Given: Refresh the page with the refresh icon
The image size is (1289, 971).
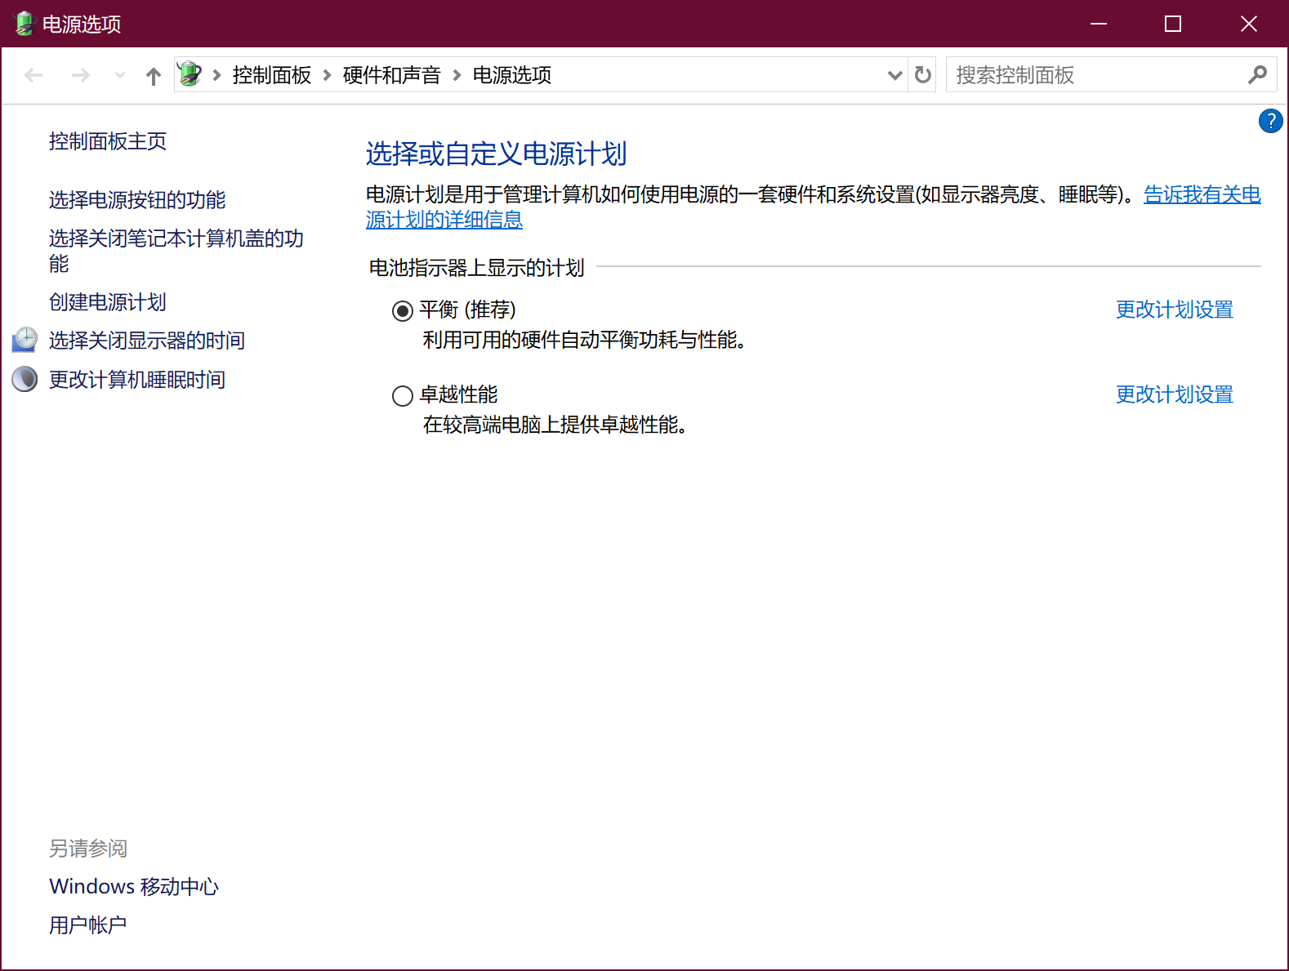Looking at the screenshot, I should pos(923,75).
